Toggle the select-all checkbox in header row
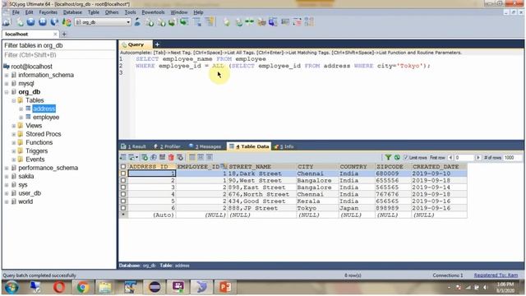This screenshot has height=296, width=526. [123, 166]
